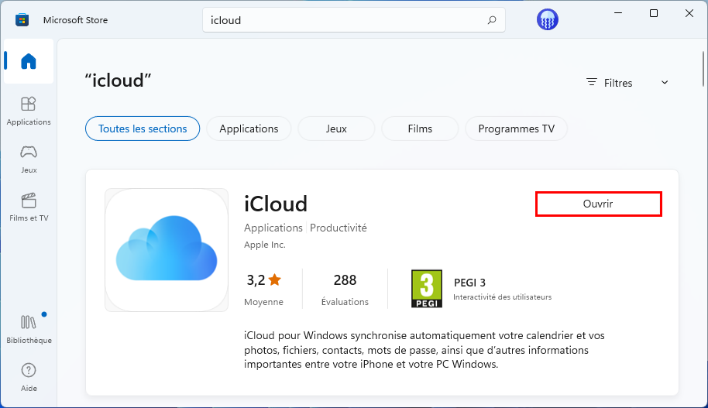The image size is (708, 408).
Task: Click the 288 Évaluations count
Action: point(345,290)
